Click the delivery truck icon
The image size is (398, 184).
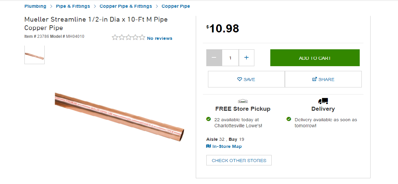(x=323, y=101)
